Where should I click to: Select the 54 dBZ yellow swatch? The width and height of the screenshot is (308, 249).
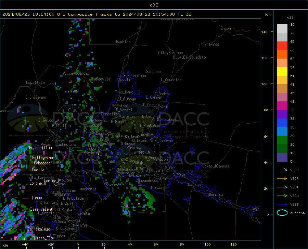pos(282,71)
